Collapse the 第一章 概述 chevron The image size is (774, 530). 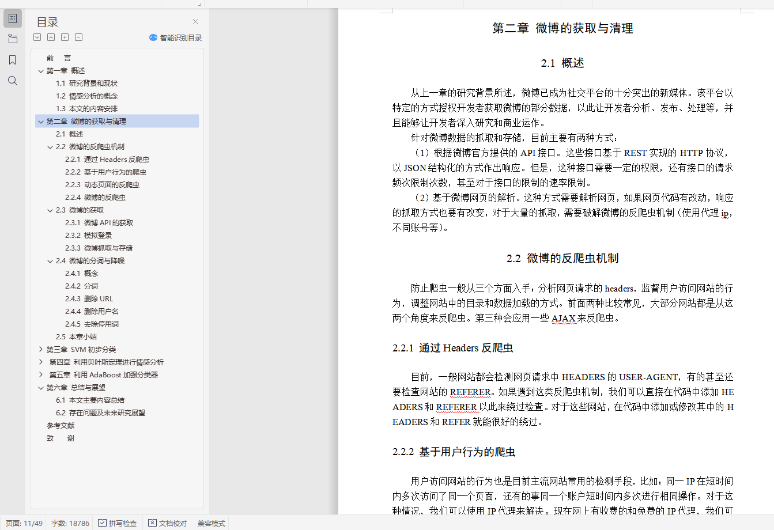41,71
